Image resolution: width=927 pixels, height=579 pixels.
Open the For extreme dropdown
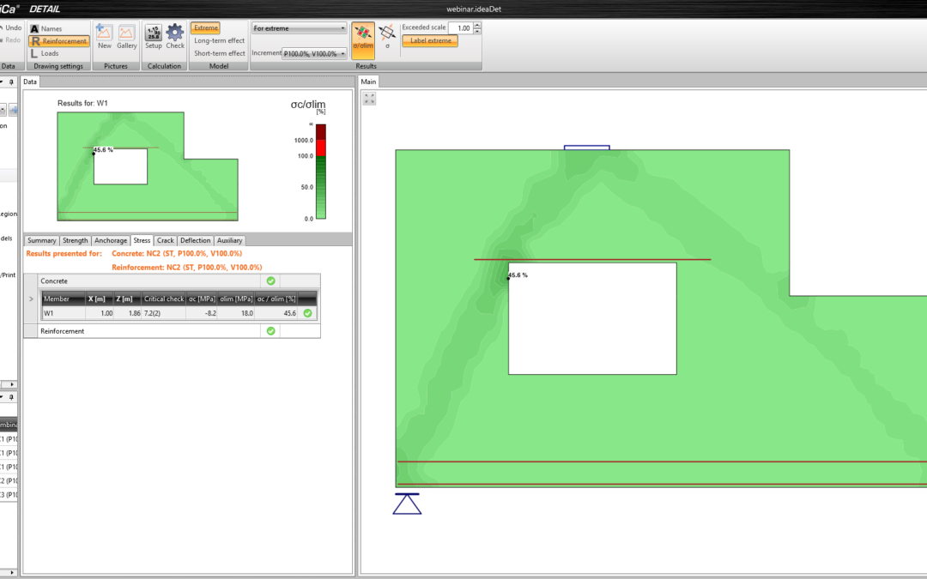tap(298, 27)
